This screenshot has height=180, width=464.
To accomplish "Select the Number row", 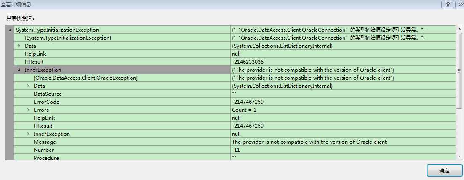I will point(235,150).
